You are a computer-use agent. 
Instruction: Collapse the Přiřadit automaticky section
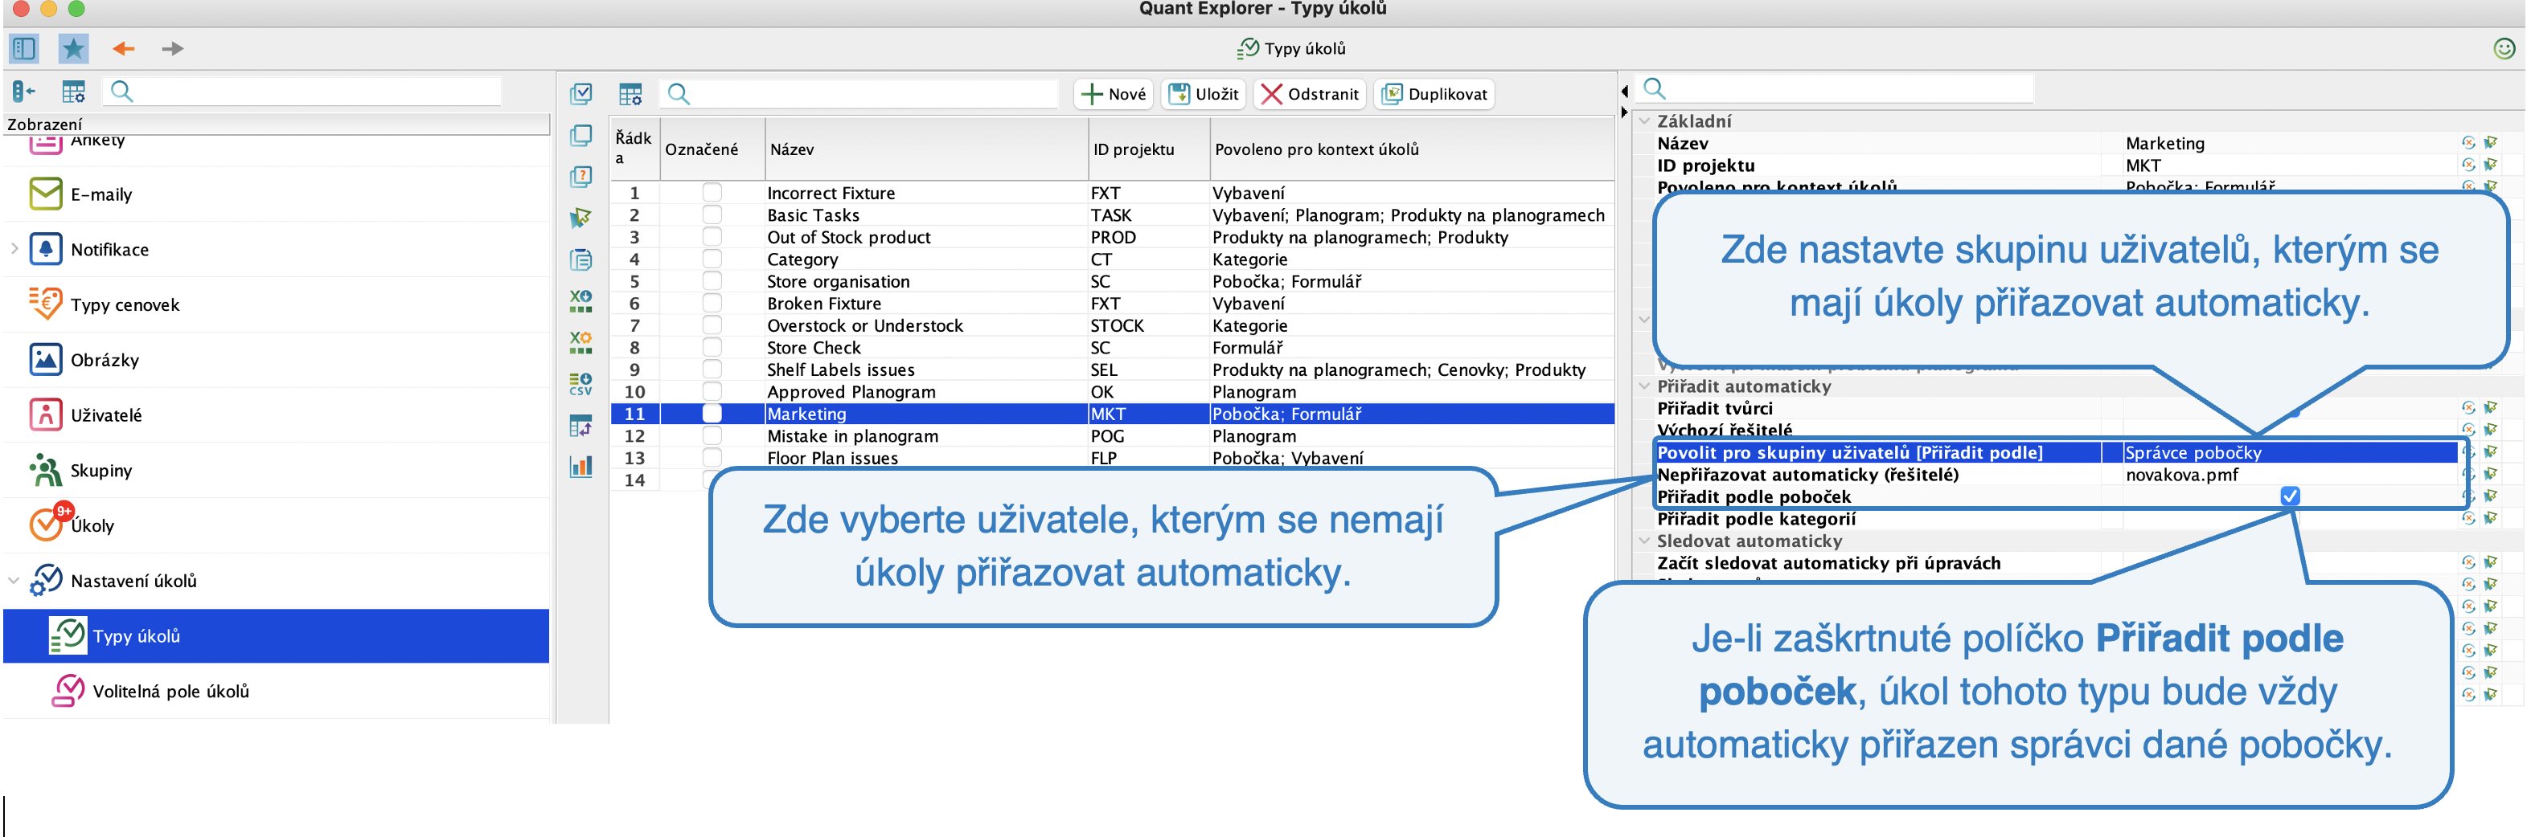[1645, 386]
